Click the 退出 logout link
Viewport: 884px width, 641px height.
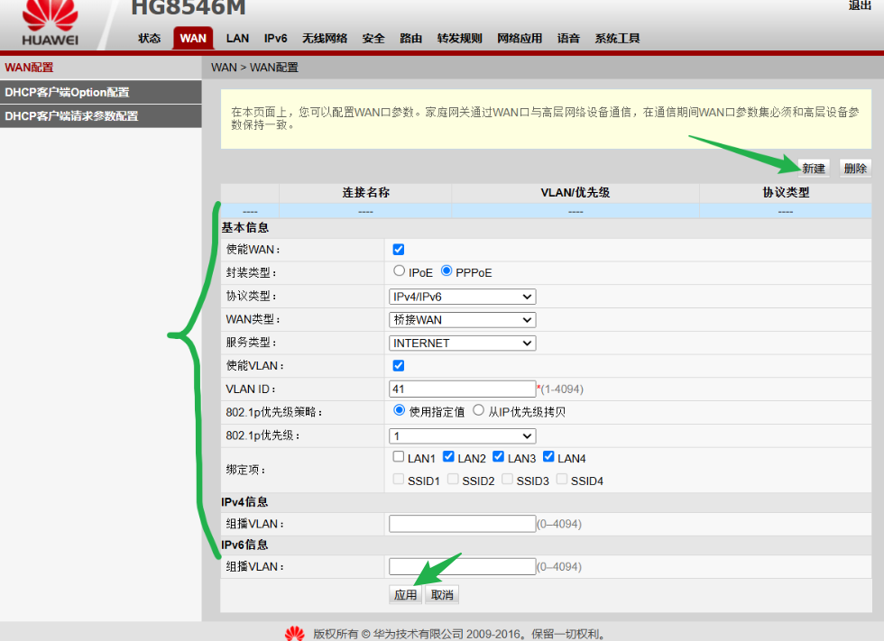[x=860, y=5]
